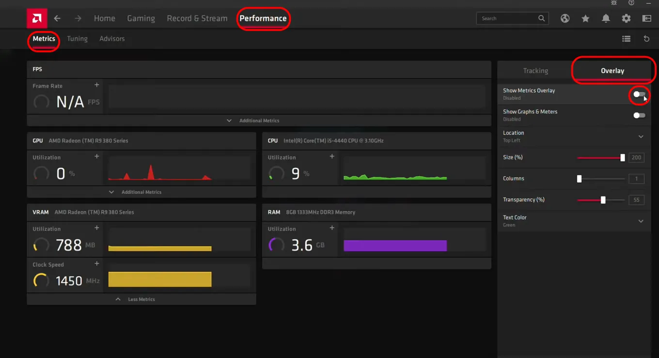Click the 1450 MHz clock speed value
The image size is (659, 358).
click(69, 281)
